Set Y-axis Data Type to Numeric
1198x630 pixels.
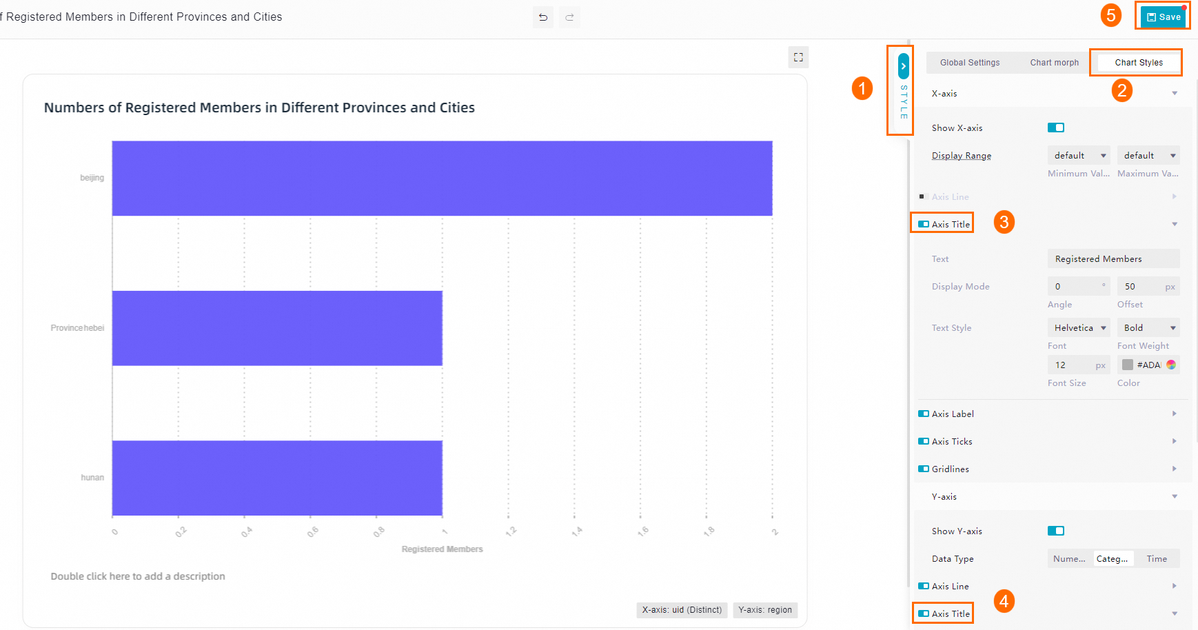[1069, 559]
